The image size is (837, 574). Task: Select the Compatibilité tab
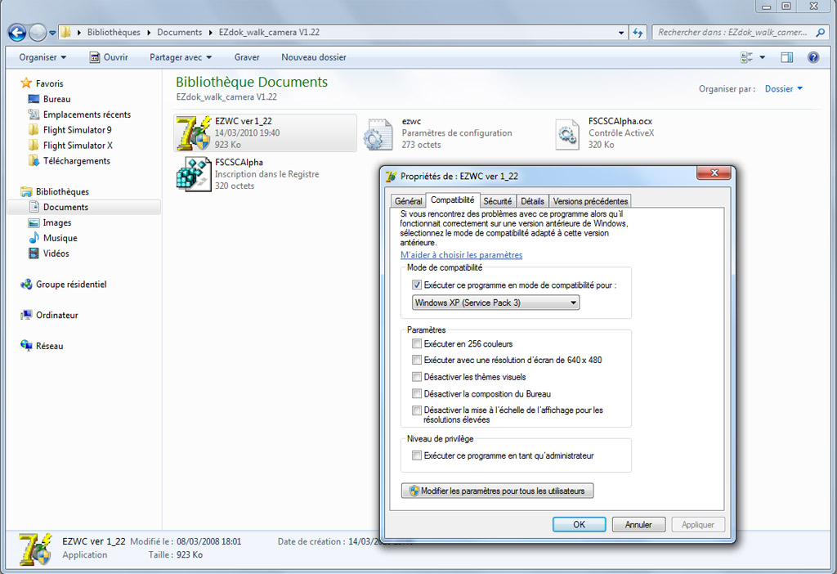pos(453,200)
